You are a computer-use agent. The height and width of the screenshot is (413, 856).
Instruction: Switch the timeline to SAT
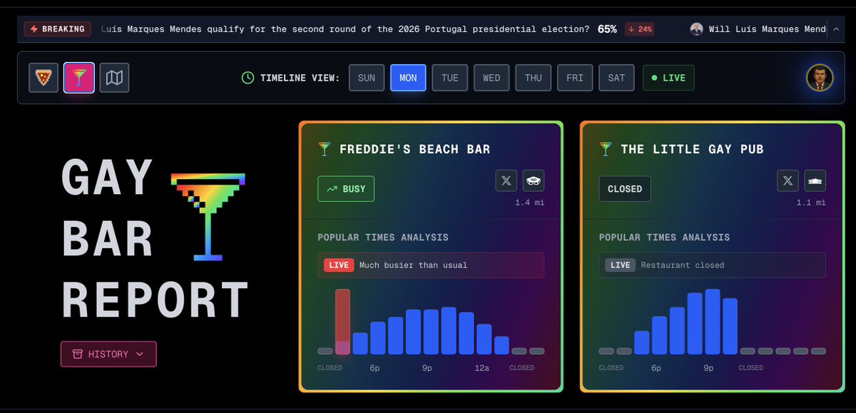(616, 78)
